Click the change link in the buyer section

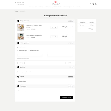[70, 86]
